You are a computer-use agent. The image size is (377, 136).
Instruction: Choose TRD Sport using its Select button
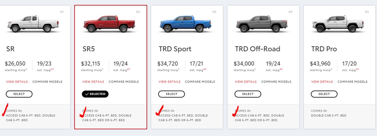point(171,94)
